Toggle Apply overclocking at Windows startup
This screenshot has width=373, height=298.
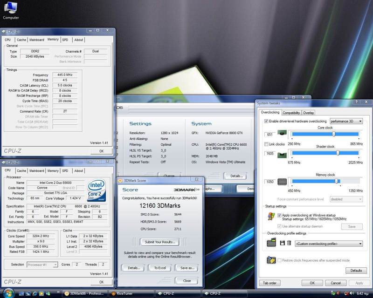tap(279, 215)
